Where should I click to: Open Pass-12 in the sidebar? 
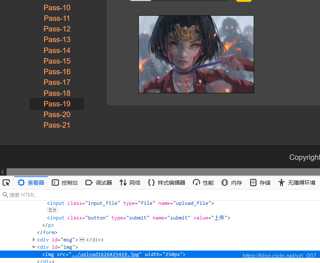coord(57,29)
